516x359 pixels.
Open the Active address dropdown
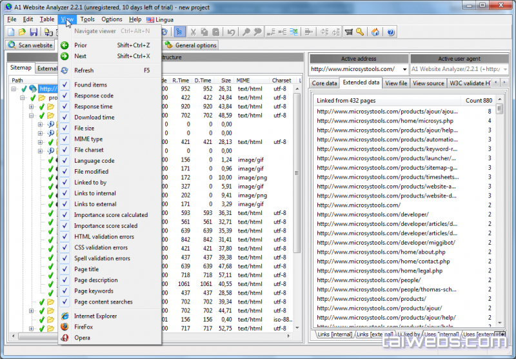[x=404, y=69]
